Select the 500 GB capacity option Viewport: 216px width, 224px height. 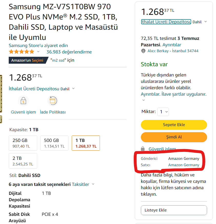click(x=54, y=143)
